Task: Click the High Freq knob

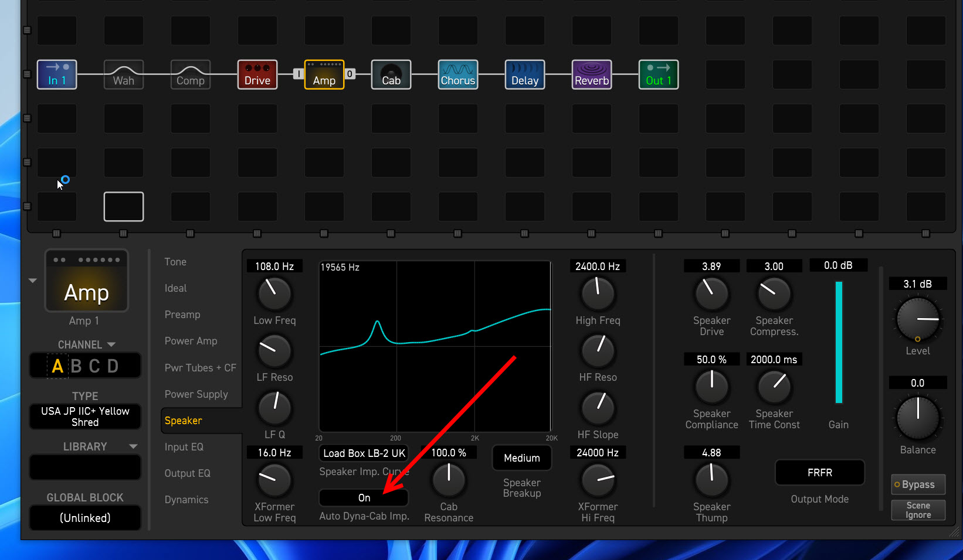Action: 598,294
